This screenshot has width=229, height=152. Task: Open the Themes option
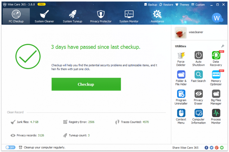point(182,5)
